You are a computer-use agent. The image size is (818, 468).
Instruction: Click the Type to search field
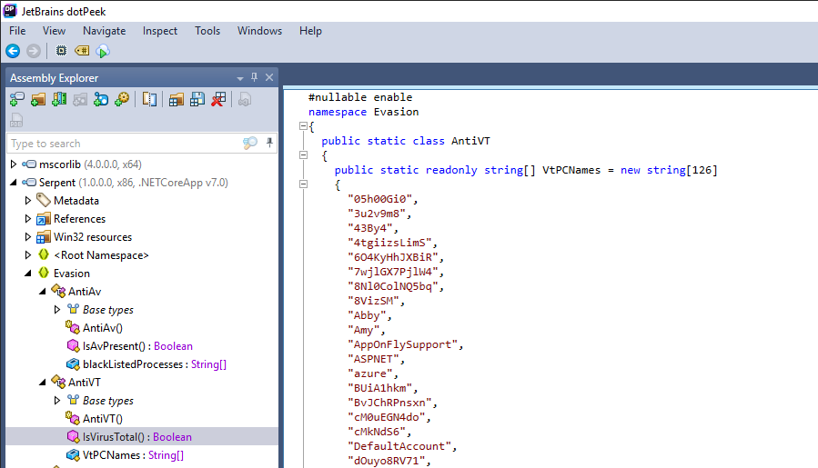[x=118, y=144]
